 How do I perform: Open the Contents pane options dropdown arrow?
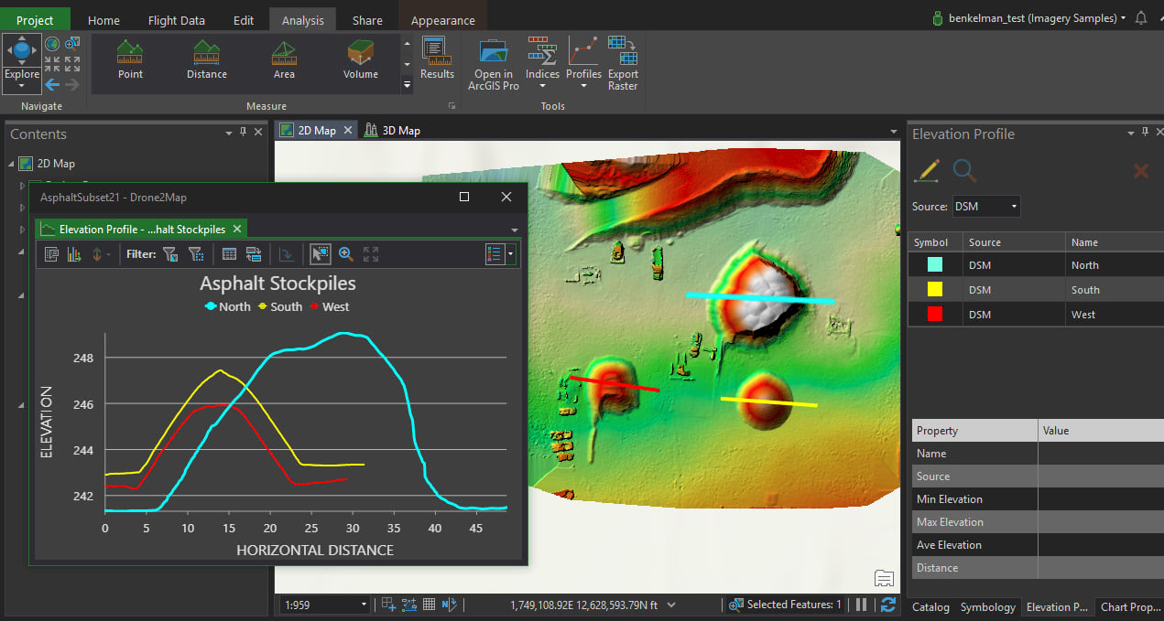229,134
